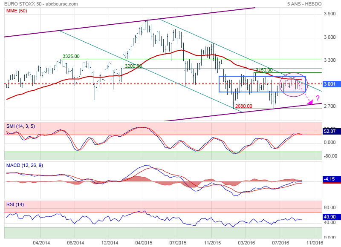
Task: Click the RSI value tag 49.90
Action: [x=332, y=217]
